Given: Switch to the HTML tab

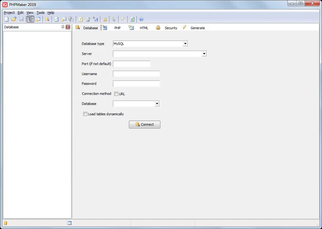Looking at the screenshot, I should coord(141,28).
